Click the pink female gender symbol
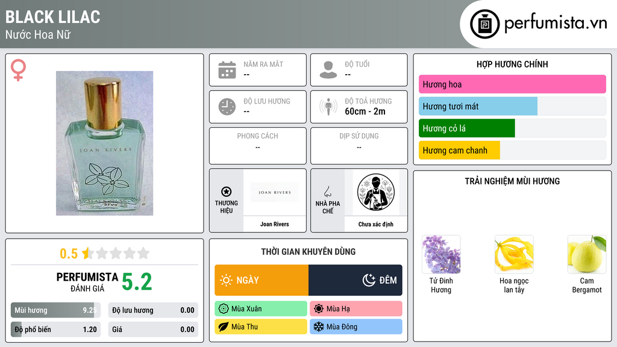Image resolution: width=617 pixels, height=347 pixels. click(x=18, y=70)
